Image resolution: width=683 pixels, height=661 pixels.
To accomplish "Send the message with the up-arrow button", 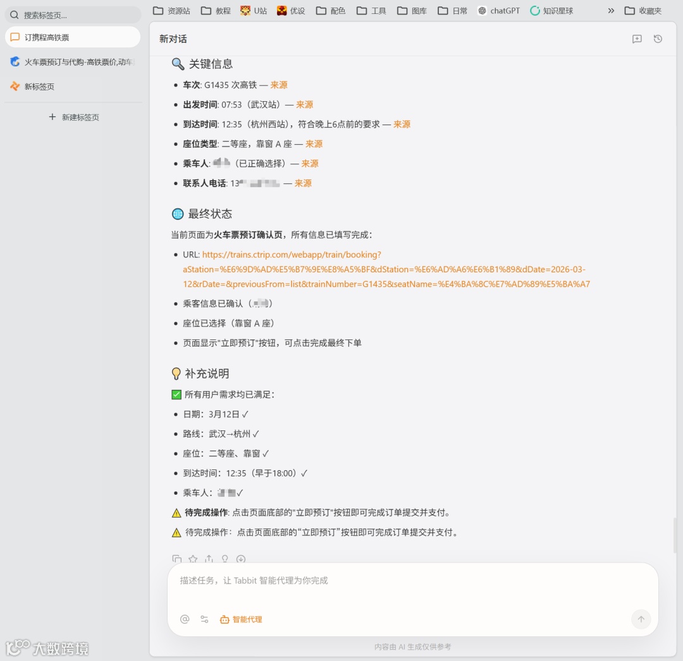I will (x=641, y=619).
